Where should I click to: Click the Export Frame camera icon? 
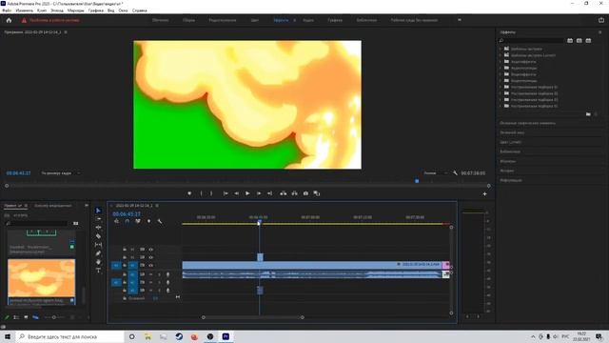[x=305, y=193]
